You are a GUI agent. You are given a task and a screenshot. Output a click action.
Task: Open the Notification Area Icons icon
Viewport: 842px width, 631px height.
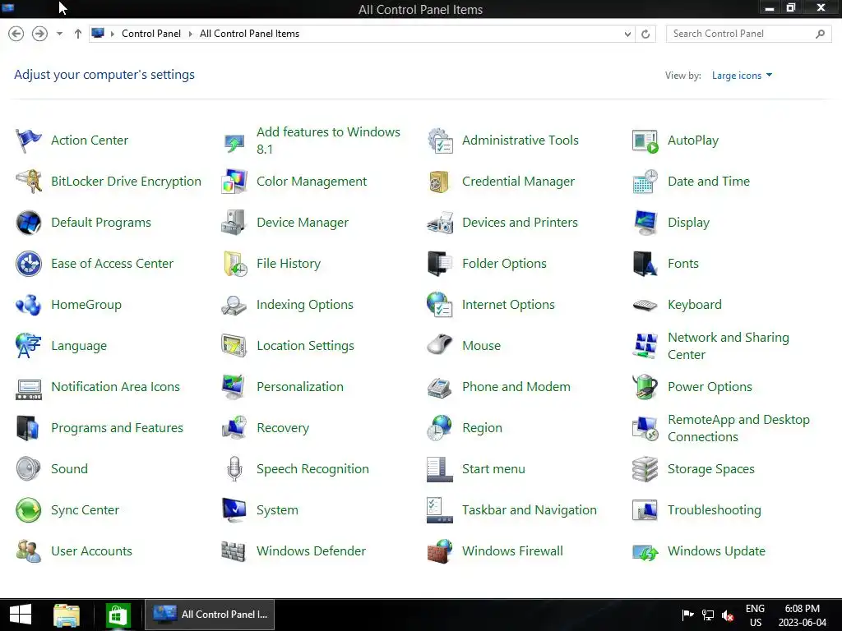pyautogui.click(x=29, y=388)
